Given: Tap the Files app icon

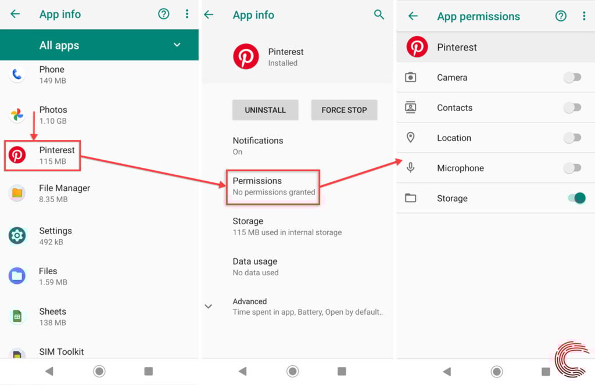Looking at the screenshot, I should [x=17, y=276].
